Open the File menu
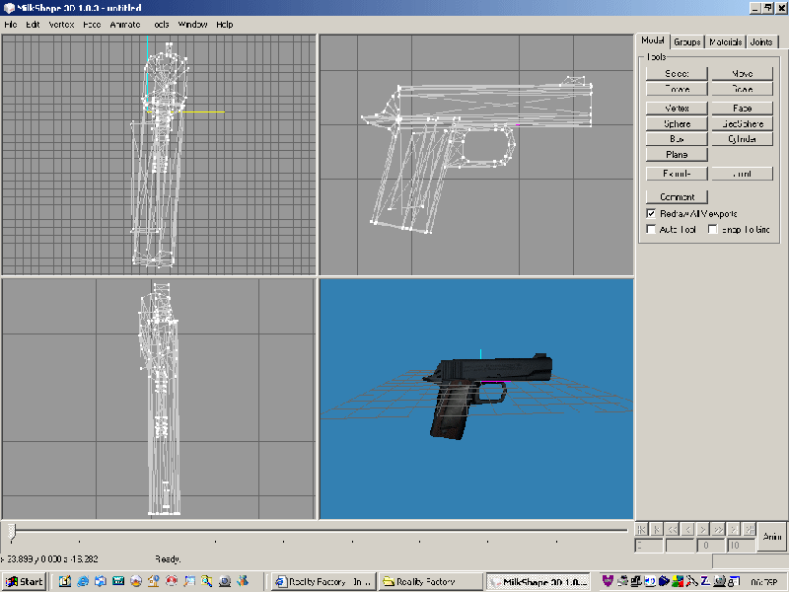Screen dimensions: 789x592 [x=11, y=24]
